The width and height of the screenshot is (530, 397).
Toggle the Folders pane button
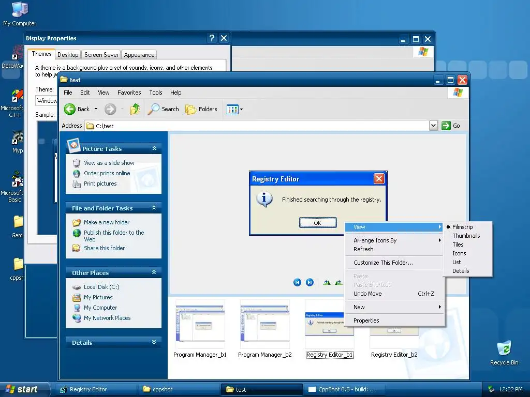pyautogui.click(x=201, y=109)
